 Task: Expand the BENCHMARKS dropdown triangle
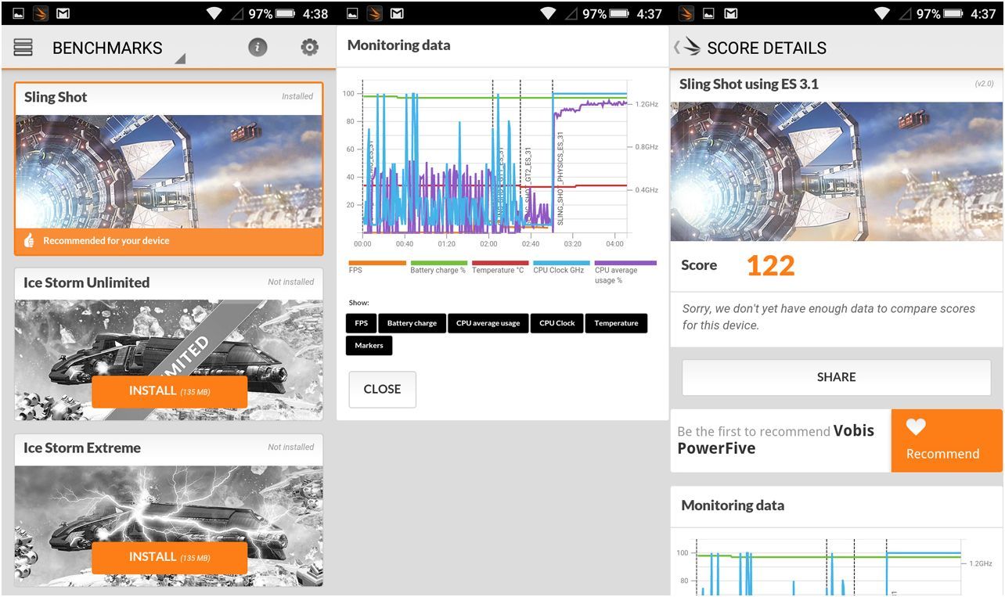pos(179,59)
